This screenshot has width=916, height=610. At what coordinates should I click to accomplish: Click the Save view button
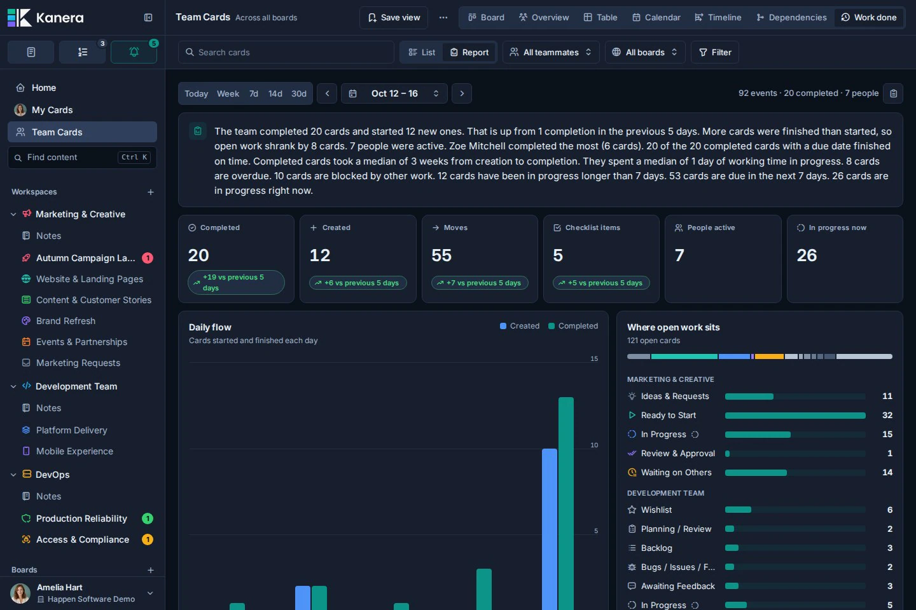(394, 18)
